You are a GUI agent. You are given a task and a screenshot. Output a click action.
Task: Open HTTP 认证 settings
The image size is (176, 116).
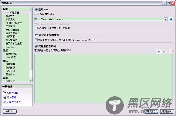click(x=11, y=57)
